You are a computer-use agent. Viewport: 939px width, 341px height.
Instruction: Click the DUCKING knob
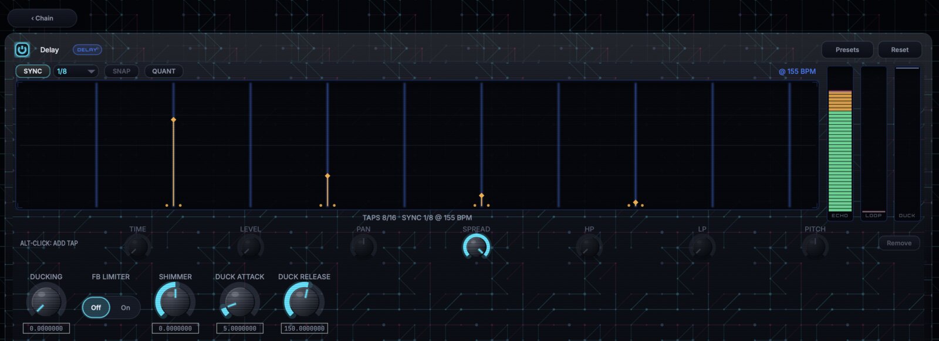pyautogui.click(x=46, y=302)
